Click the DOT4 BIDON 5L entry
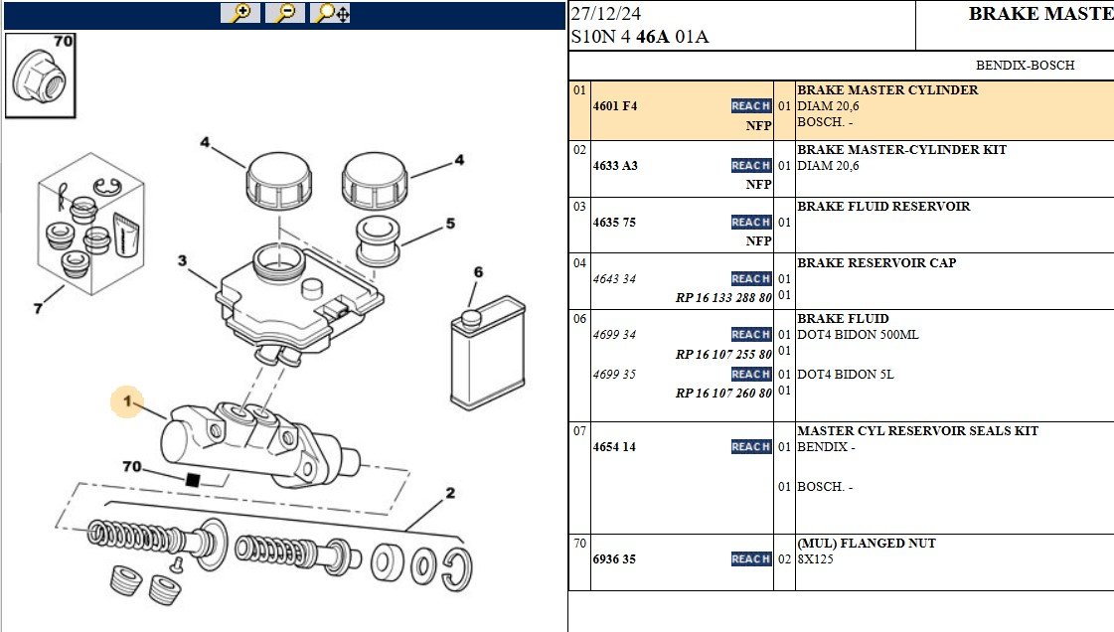The width and height of the screenshot is (1114, 632). [x=846, y=375]
